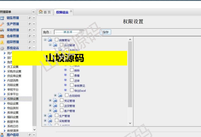Viewport: 201px width, 137px height.
Task: Open the 数据字典 menu link
Action: click(13, 122)
